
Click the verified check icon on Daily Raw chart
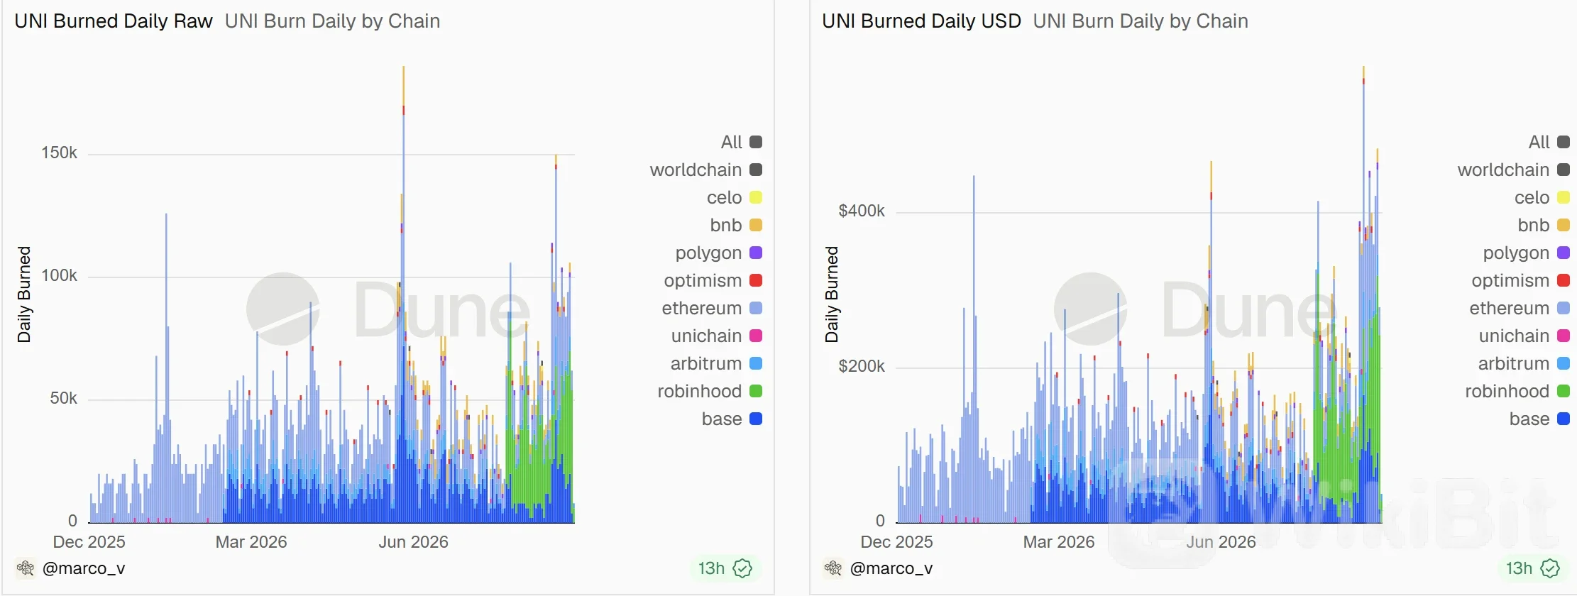tap(742, 568)
